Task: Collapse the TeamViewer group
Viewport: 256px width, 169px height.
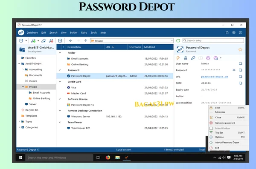Action: click(60, 122)
